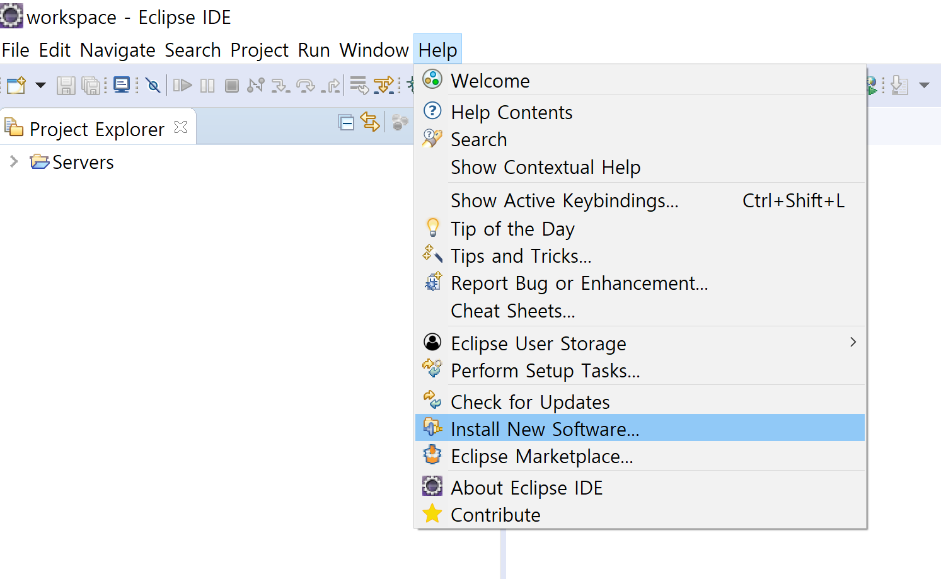
Task: Click the Save toolbar icon
Action: click(66, 85)
